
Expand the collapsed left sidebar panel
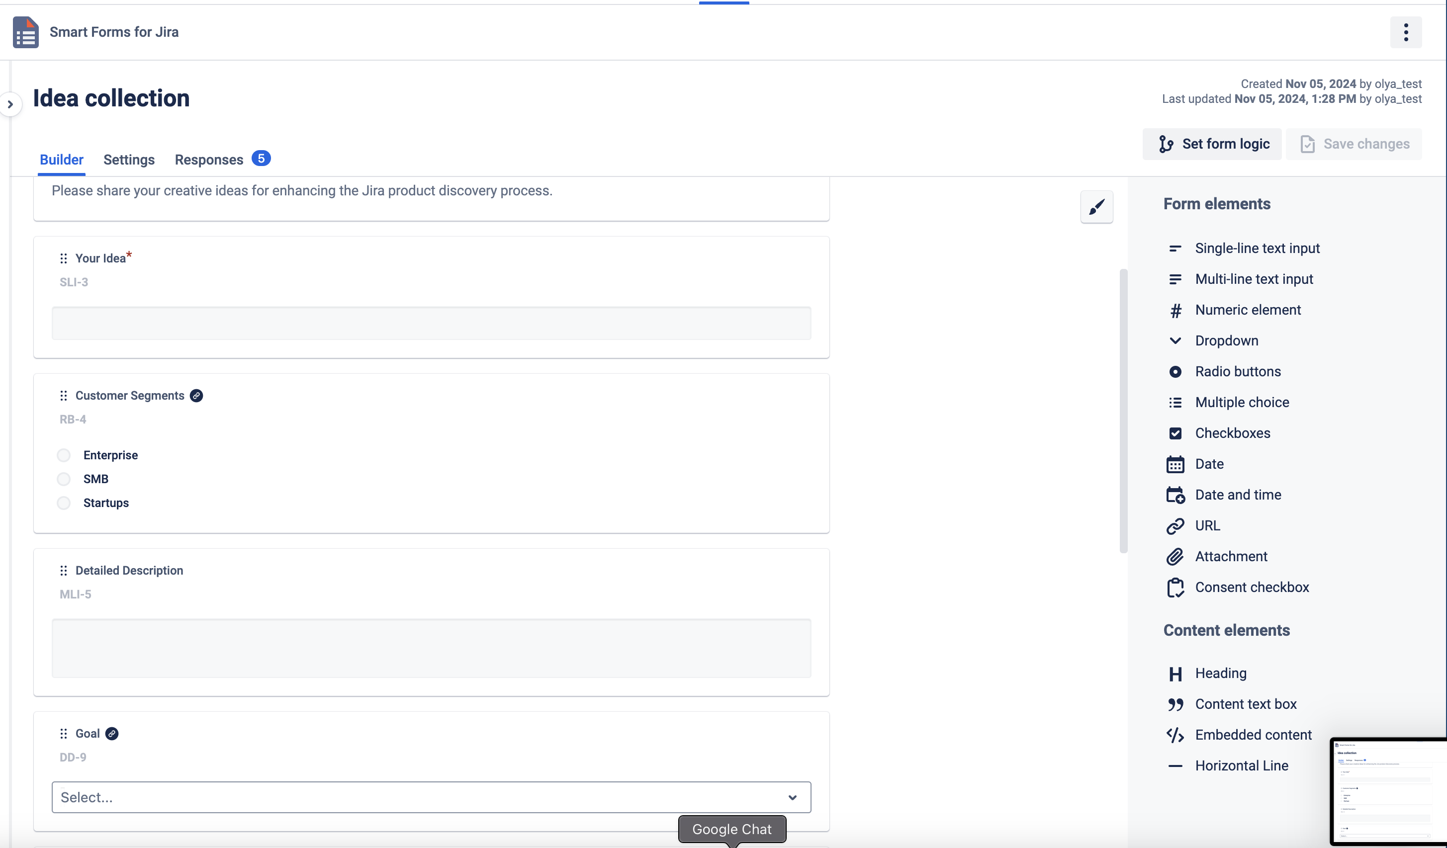[11, 104]
